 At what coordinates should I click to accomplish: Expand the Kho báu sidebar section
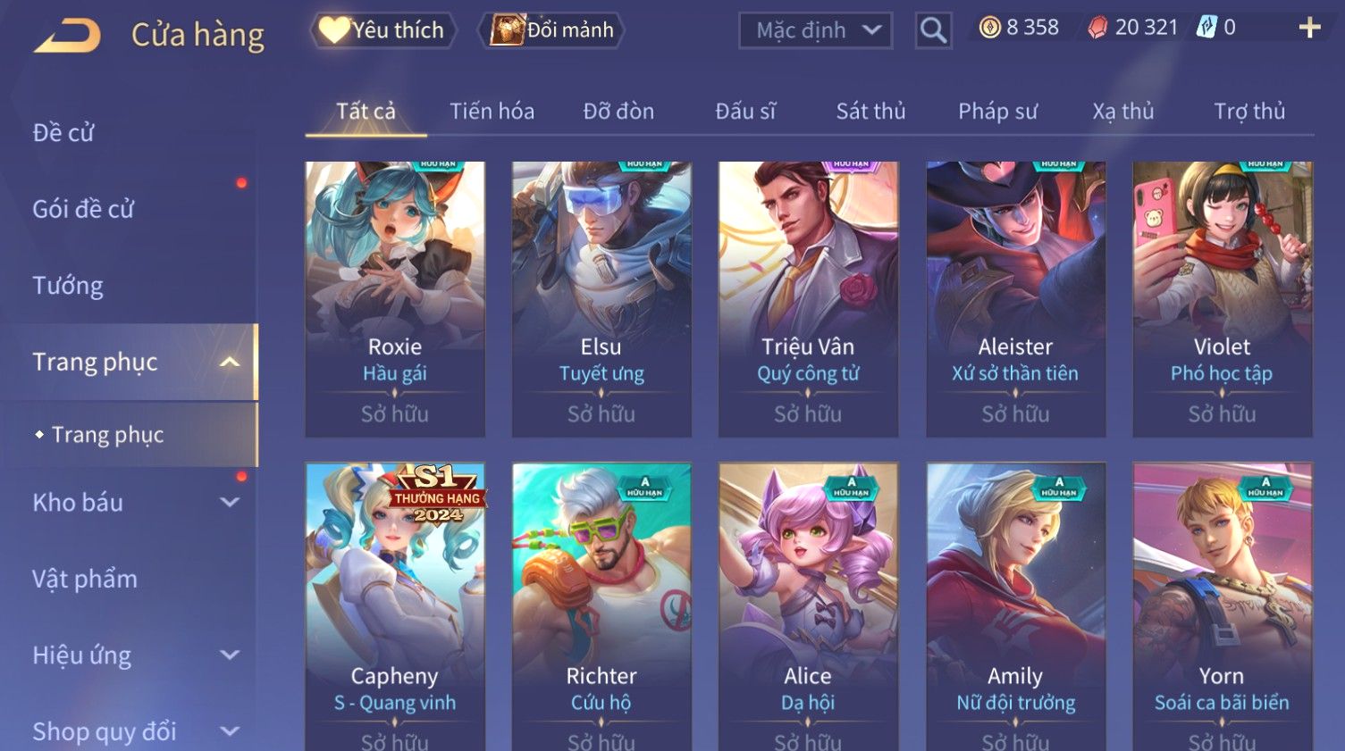230,502
